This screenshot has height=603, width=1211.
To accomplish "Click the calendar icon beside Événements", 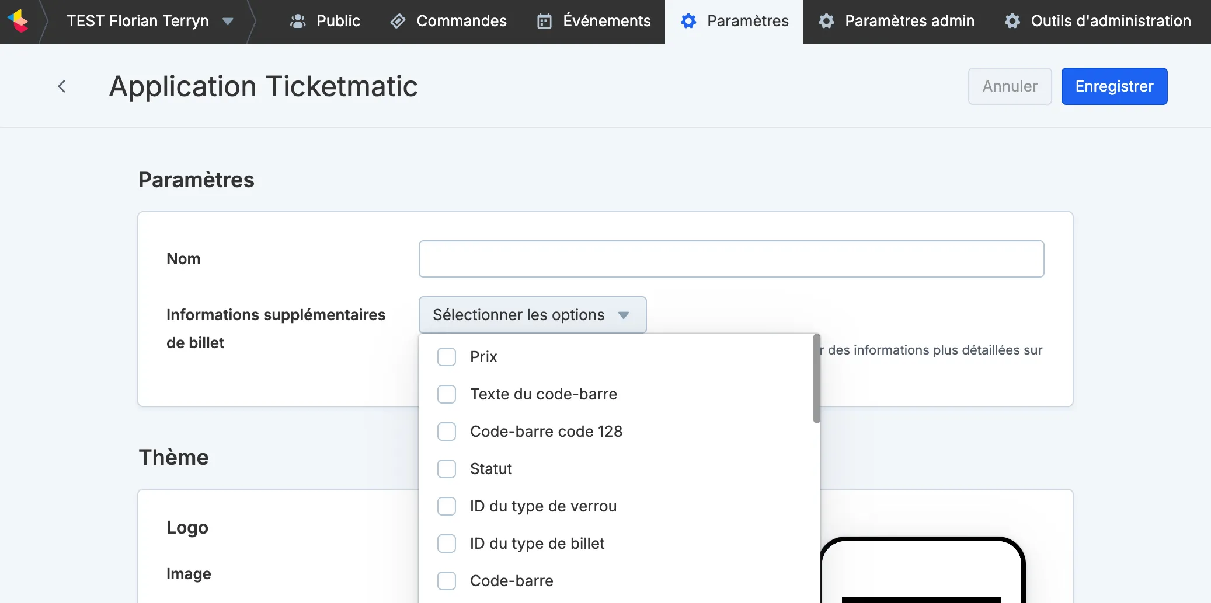I will coord(544,22).
